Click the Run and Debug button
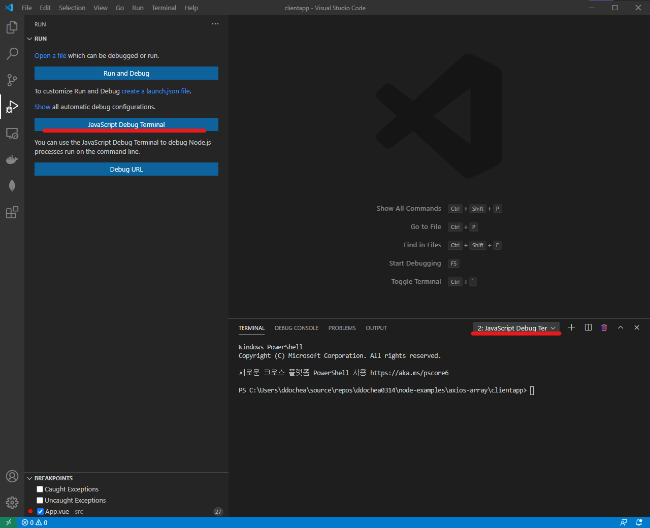Screen dimensions: 650x528 pos(126,73)
